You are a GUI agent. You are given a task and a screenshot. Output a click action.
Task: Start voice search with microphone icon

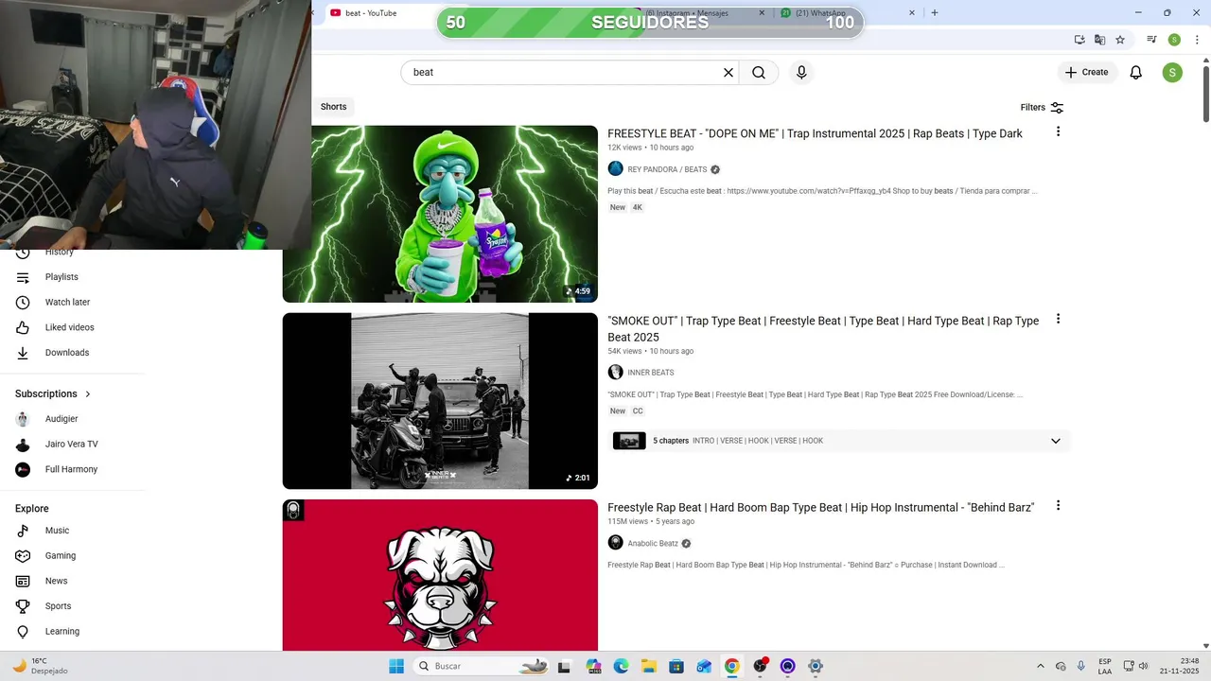(801, 73)
